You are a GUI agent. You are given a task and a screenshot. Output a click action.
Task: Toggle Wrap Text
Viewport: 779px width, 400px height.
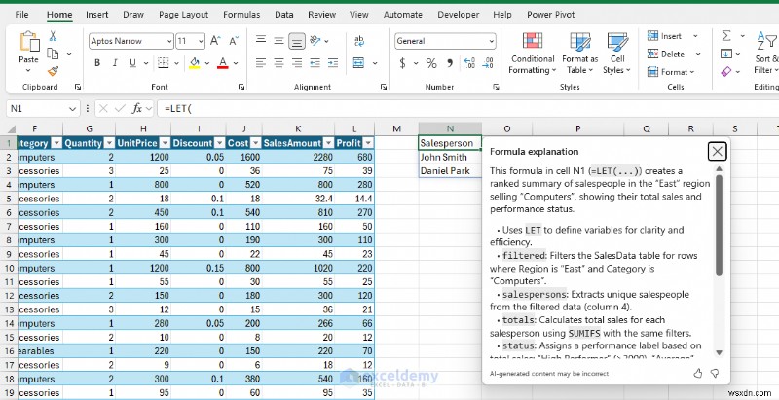pyautogui.click(x=359, y=41)
